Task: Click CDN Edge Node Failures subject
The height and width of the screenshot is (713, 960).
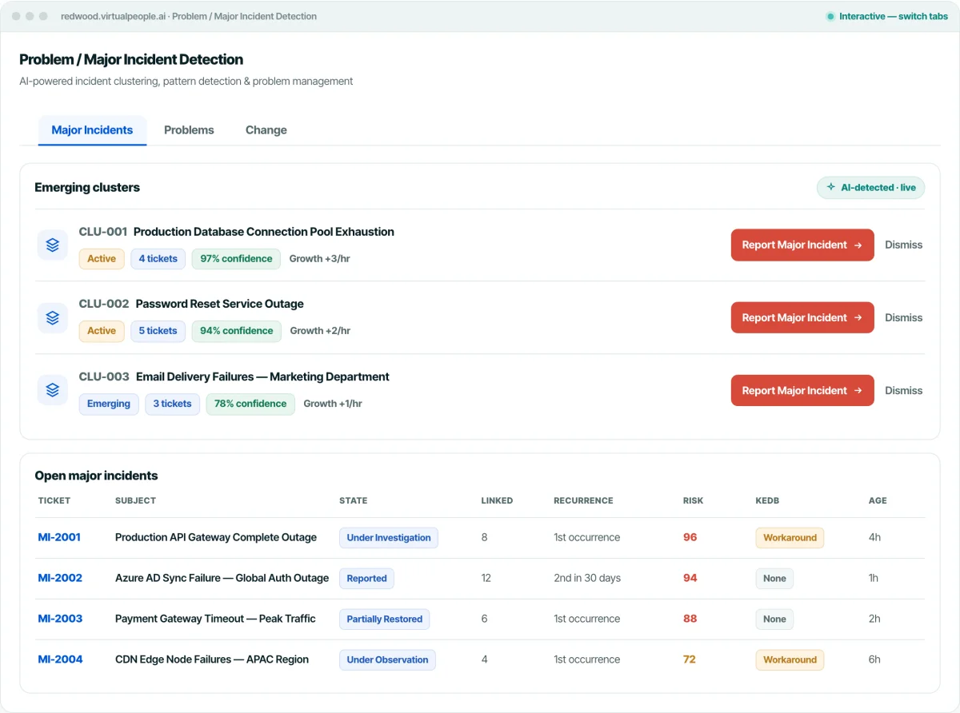Action: [x=212, y=659]
